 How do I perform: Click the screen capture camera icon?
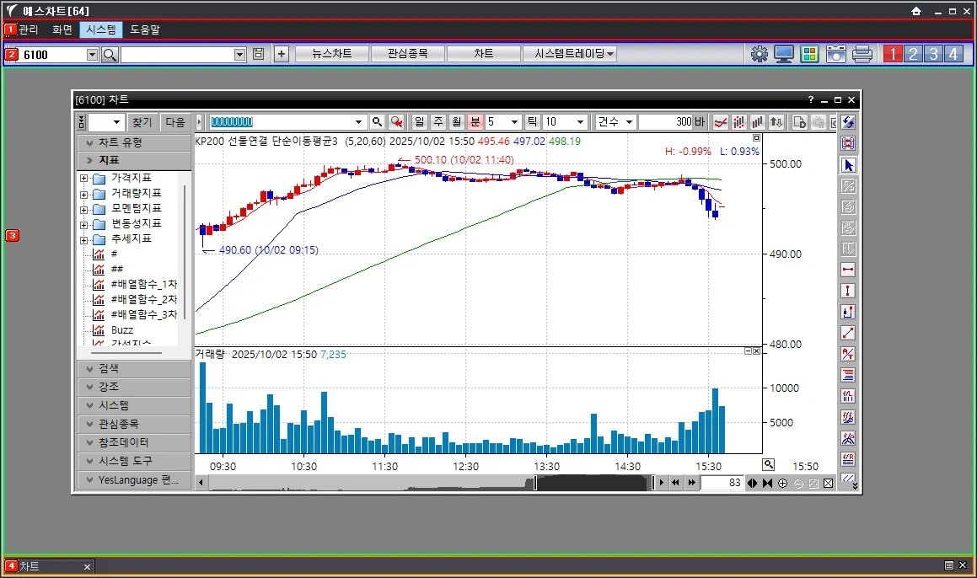tap(835, 54)
